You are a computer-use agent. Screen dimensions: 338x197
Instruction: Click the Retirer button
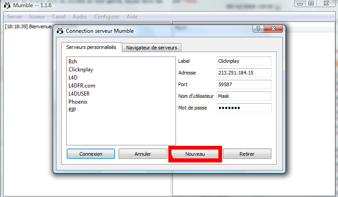pyautogui.click(x=247, y=154)
